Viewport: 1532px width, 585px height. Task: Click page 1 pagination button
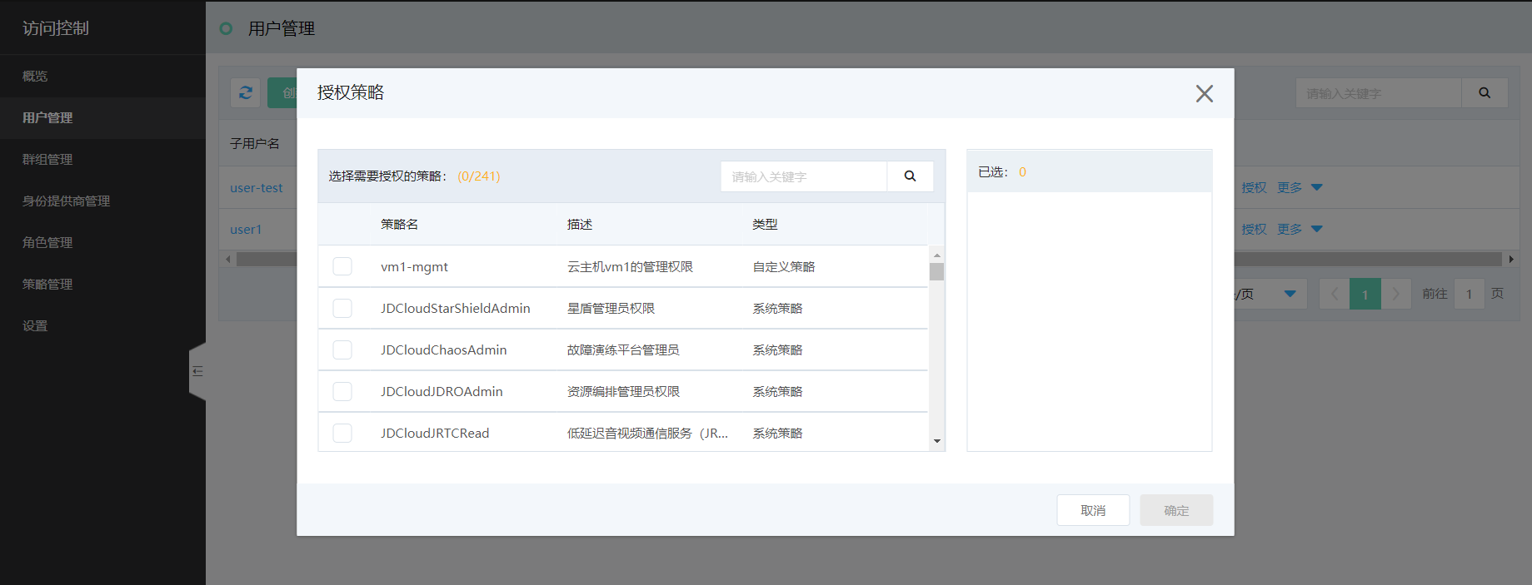click(1365, 294)
